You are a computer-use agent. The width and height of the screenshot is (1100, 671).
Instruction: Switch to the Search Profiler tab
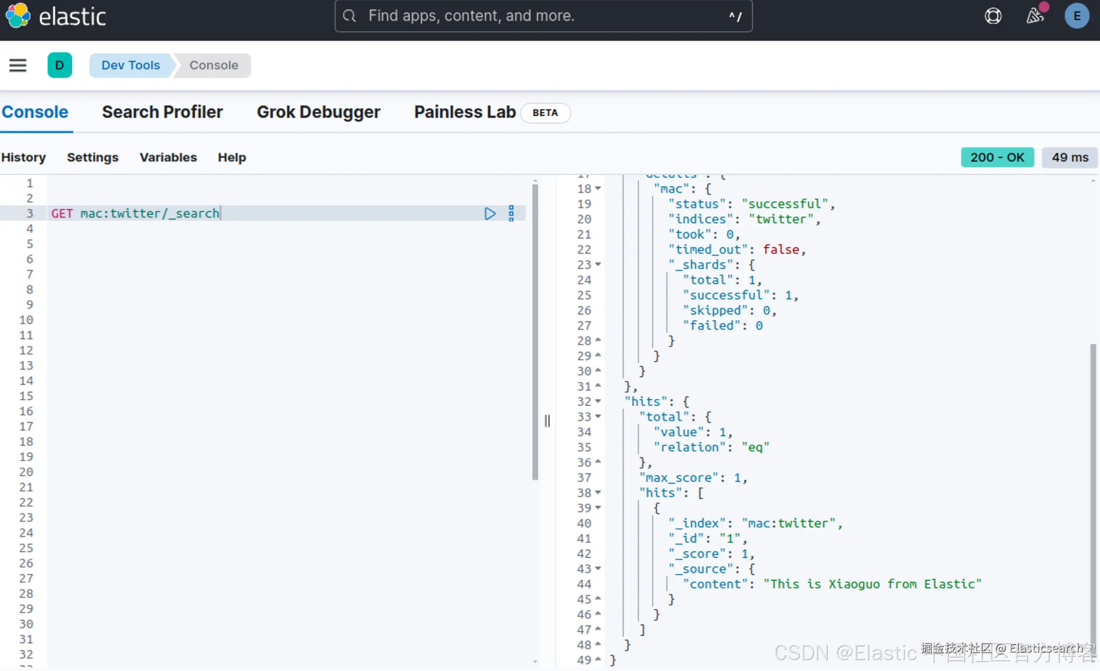162,112
